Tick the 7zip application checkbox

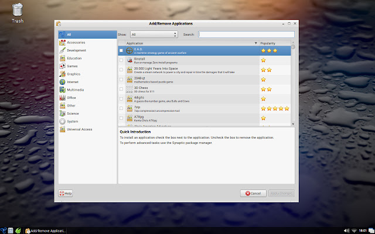121,108
